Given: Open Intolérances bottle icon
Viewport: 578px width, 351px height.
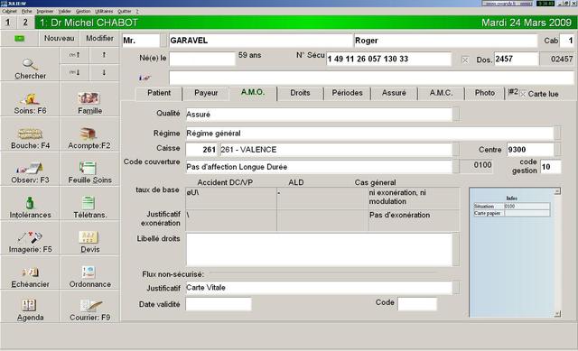Looking at the screenshot, I should coord(30,204).
